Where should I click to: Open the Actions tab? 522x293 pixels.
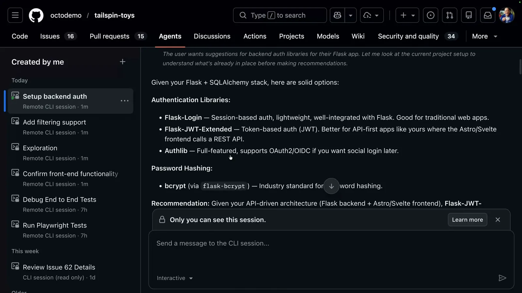[x=255, y=36]
